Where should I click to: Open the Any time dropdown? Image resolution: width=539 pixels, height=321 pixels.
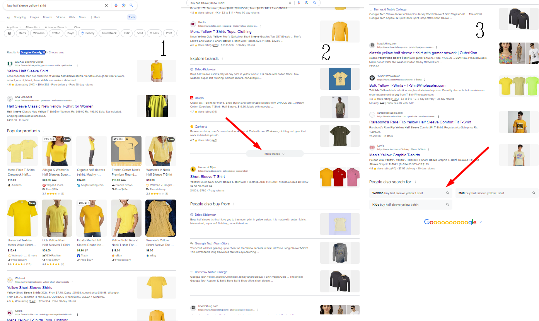coord(13,27)
